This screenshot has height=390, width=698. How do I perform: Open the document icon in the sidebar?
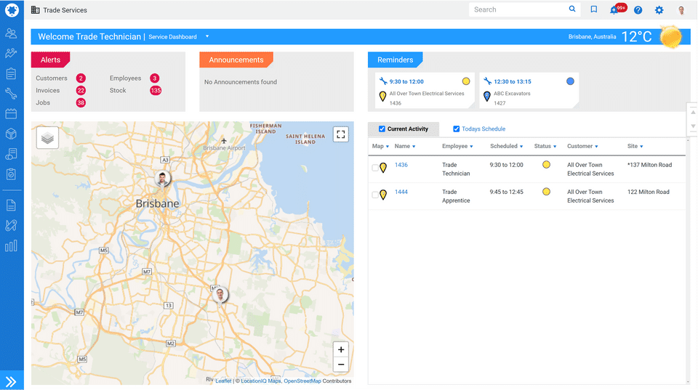click(x=11, y=205)
